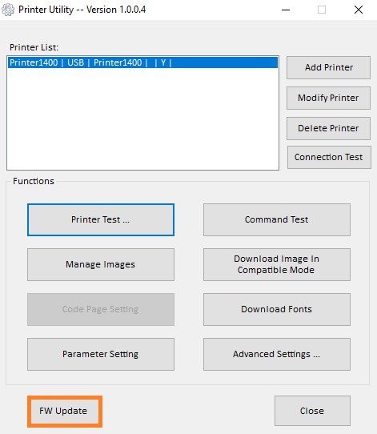Open Advanced Settings
Screen dimensions: 377x434
click(277, 354)
